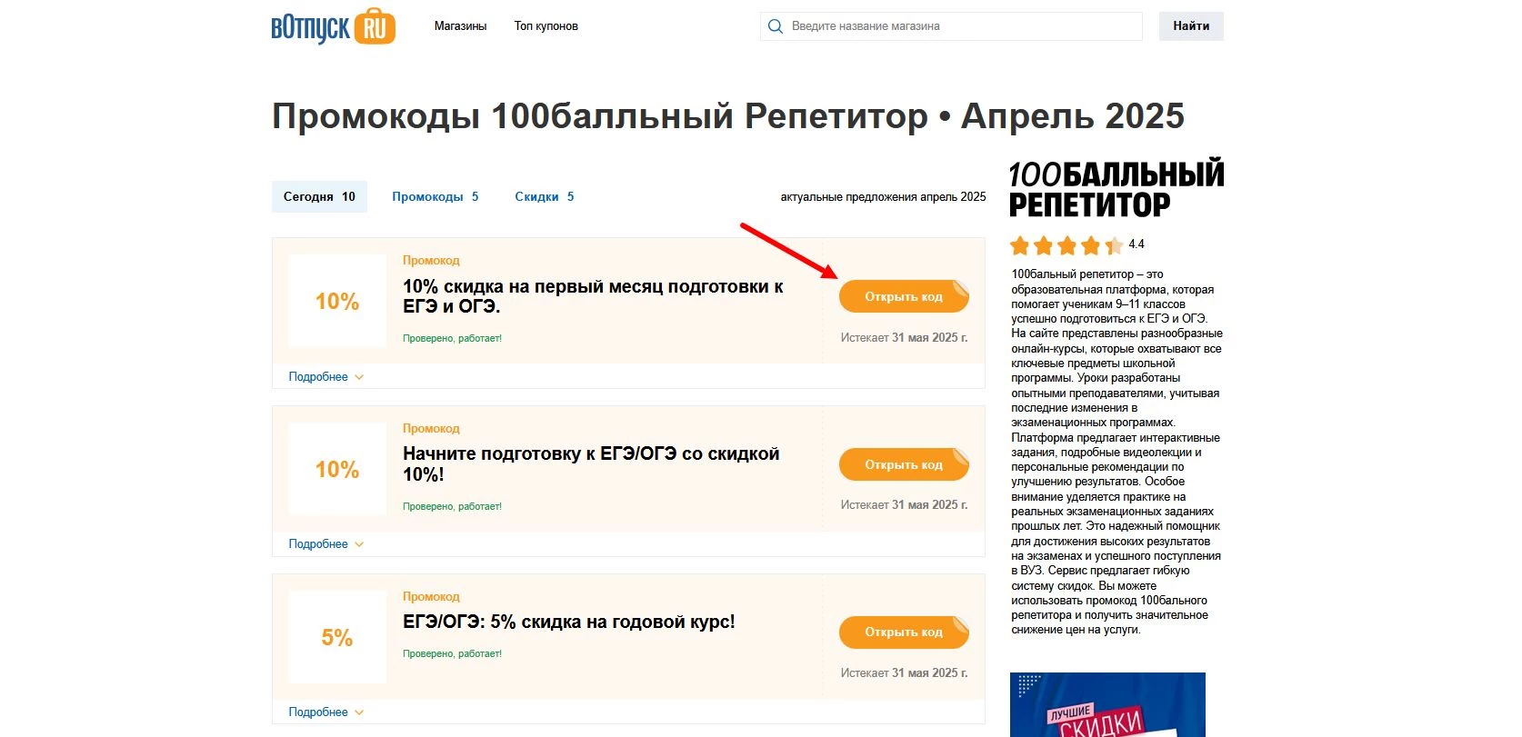The height and width of the screenshot is (737, 1522).
Task: Click the fifth partially filled rating star
Action: click(x=1113, y=245)
